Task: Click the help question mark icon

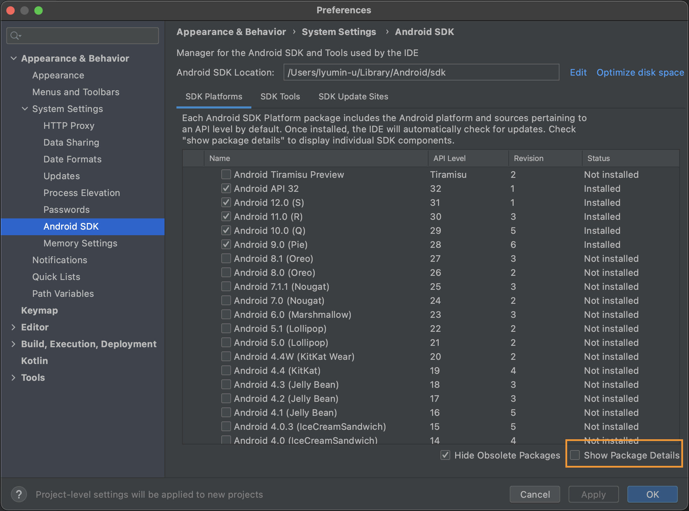Action: pos(19,495)
